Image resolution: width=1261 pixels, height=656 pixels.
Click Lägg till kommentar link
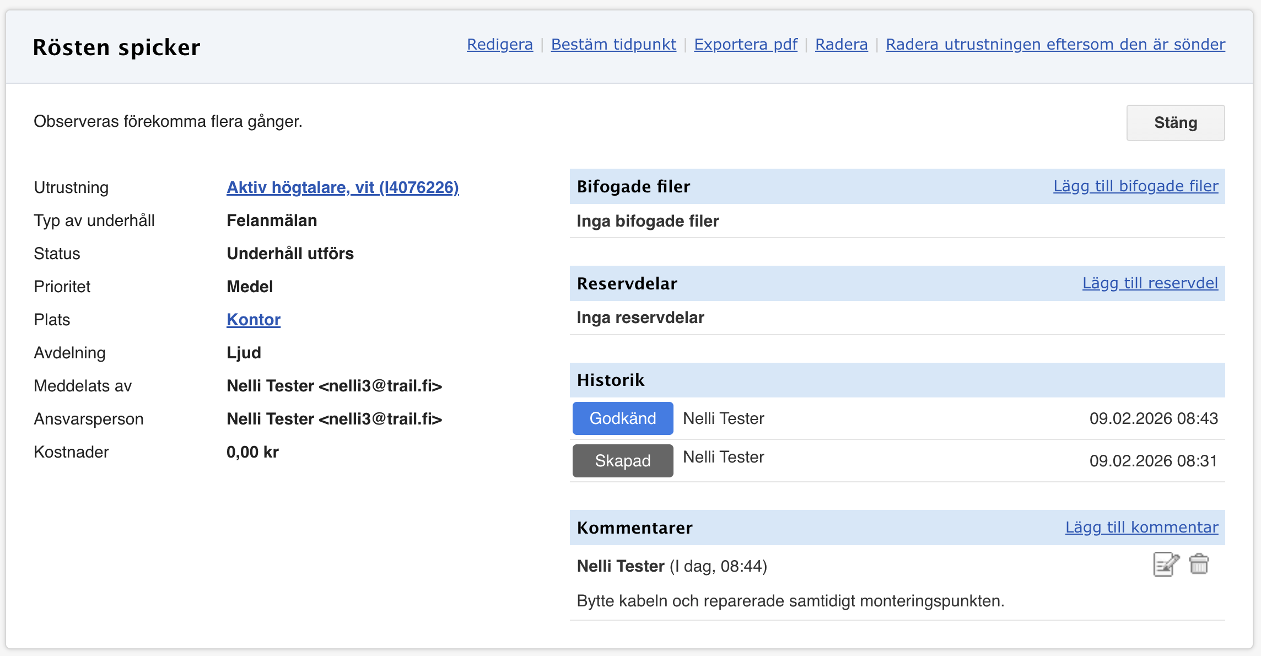point(1141,528)
